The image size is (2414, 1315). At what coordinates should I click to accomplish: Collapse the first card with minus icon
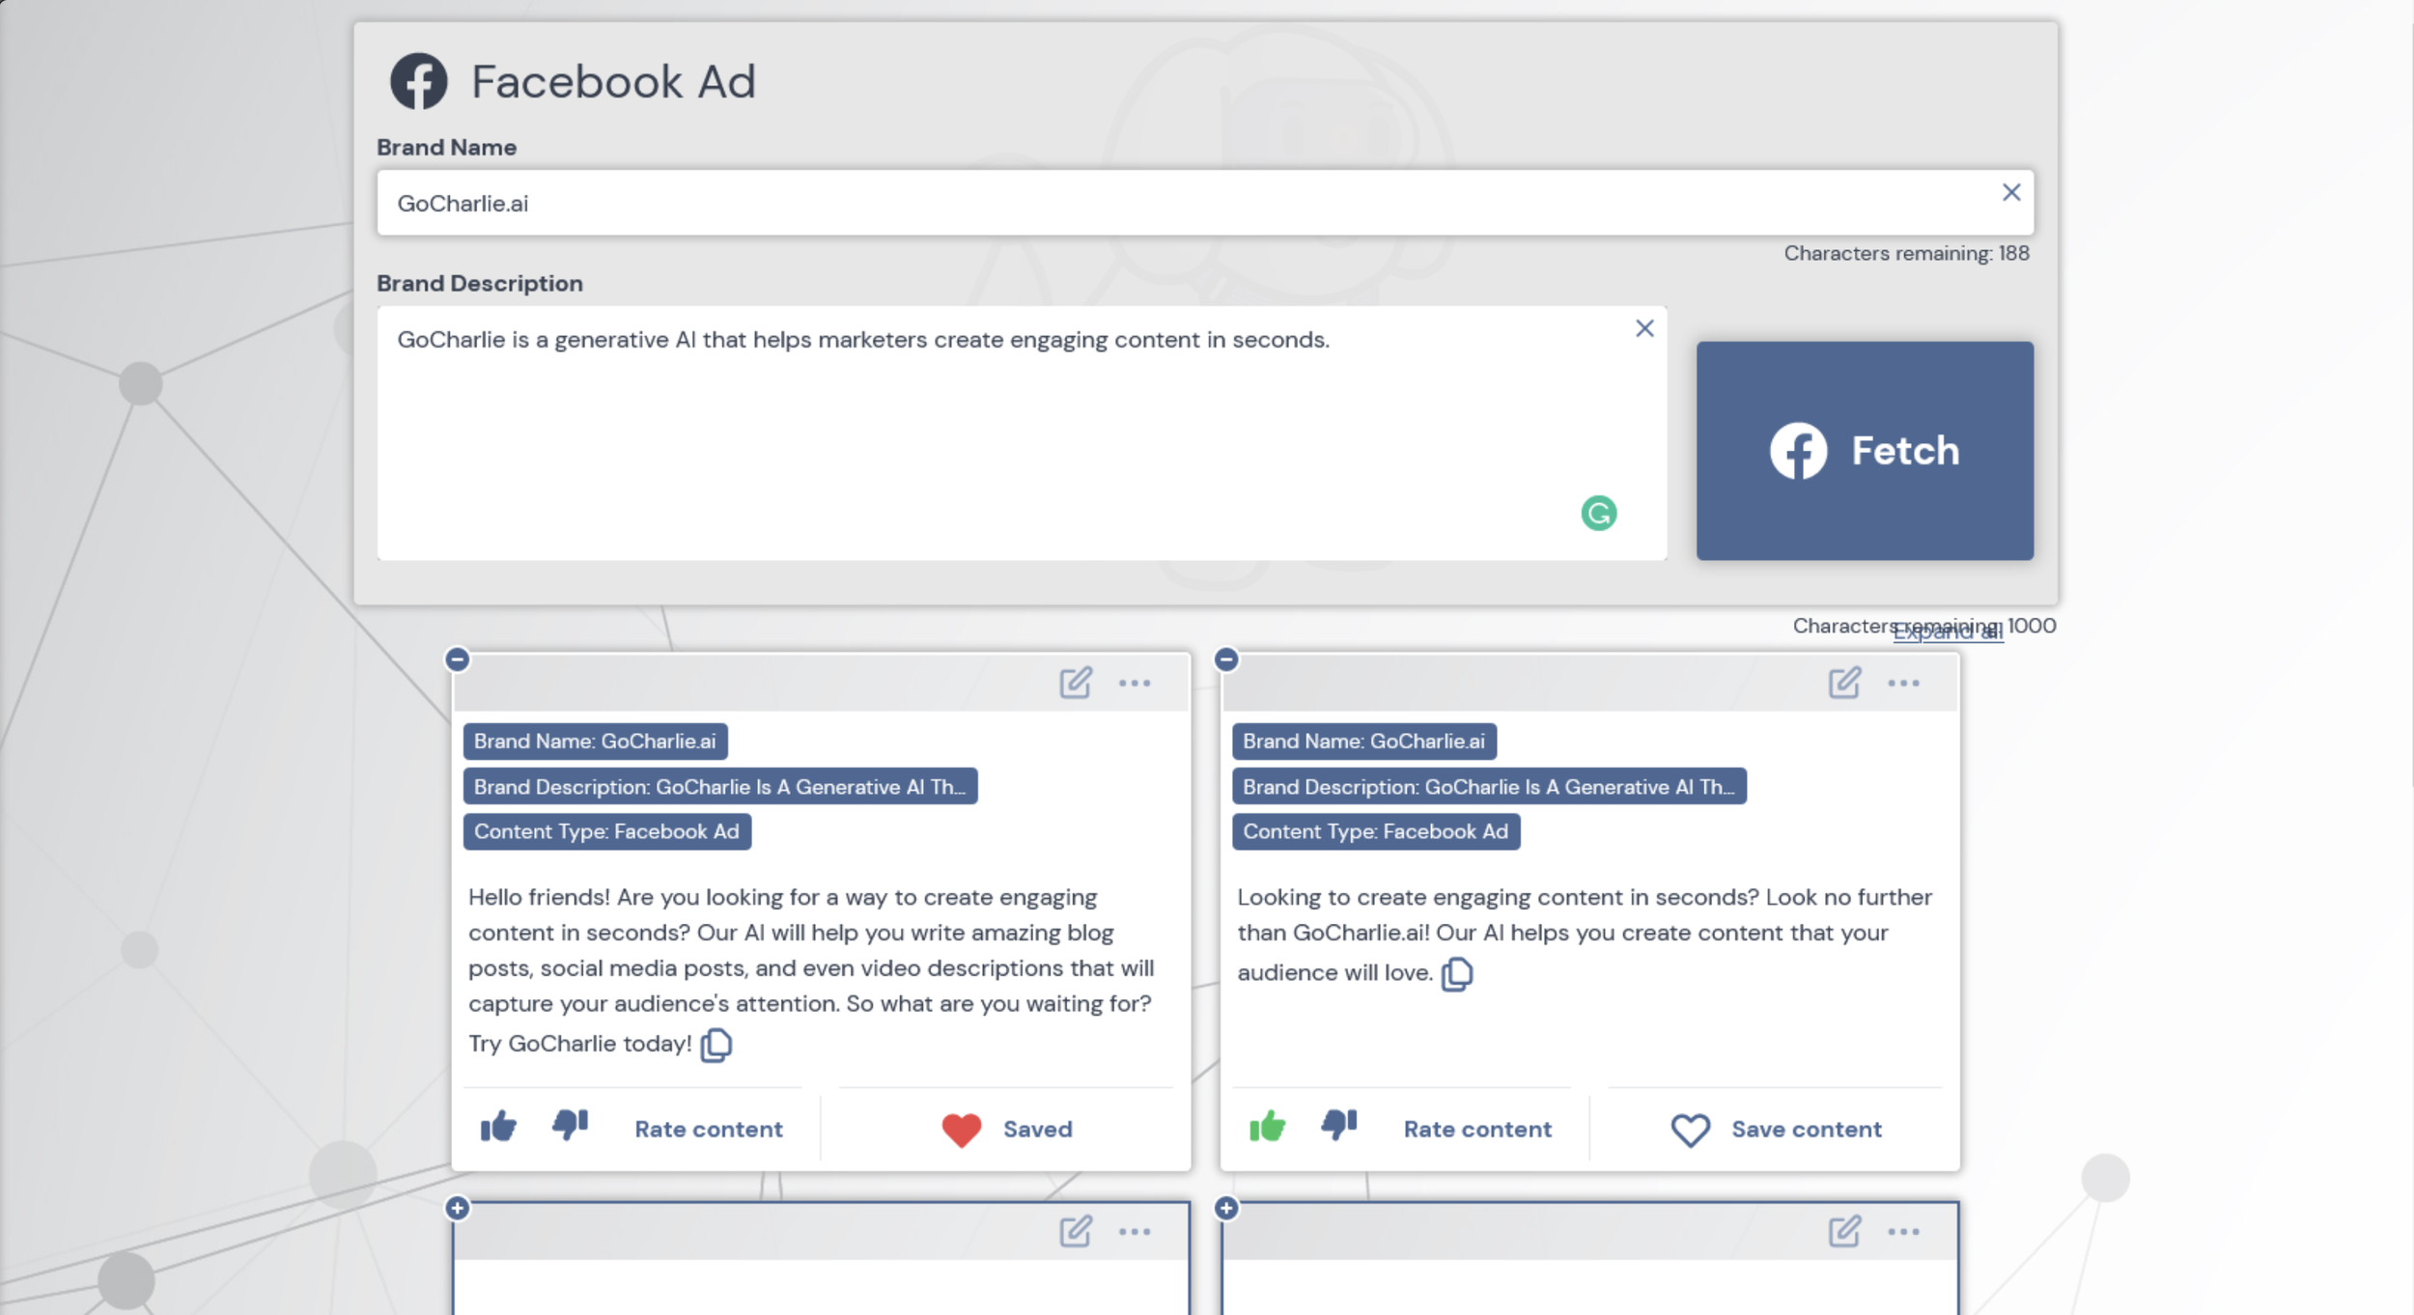[x=458, y=659]
